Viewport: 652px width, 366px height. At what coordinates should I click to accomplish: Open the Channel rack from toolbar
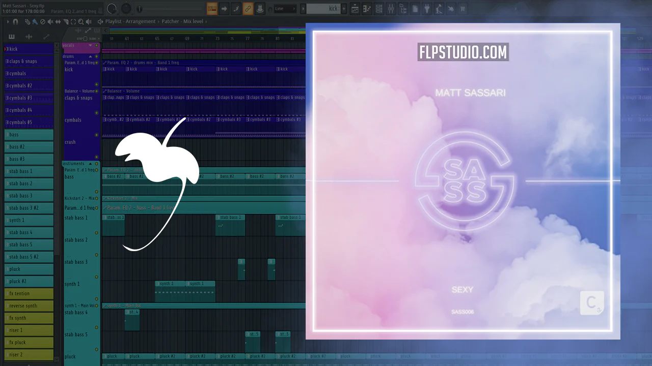click(x=378, y=9)
